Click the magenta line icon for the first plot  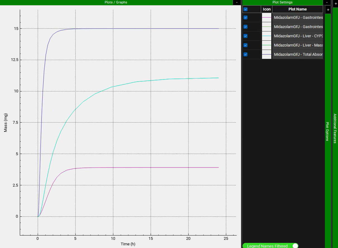(267, 18)
